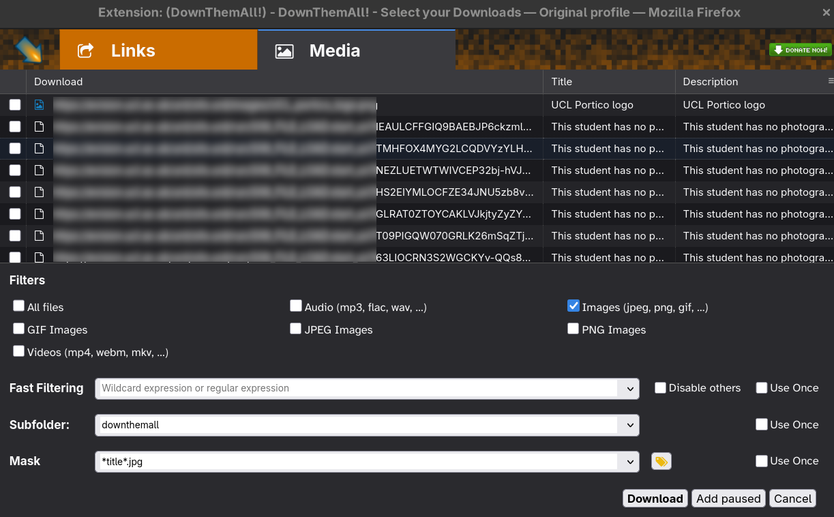Check the first download row's checkbox
This screenshot has height=517, width=834.
pyautogui.click(x=14, y=104)
